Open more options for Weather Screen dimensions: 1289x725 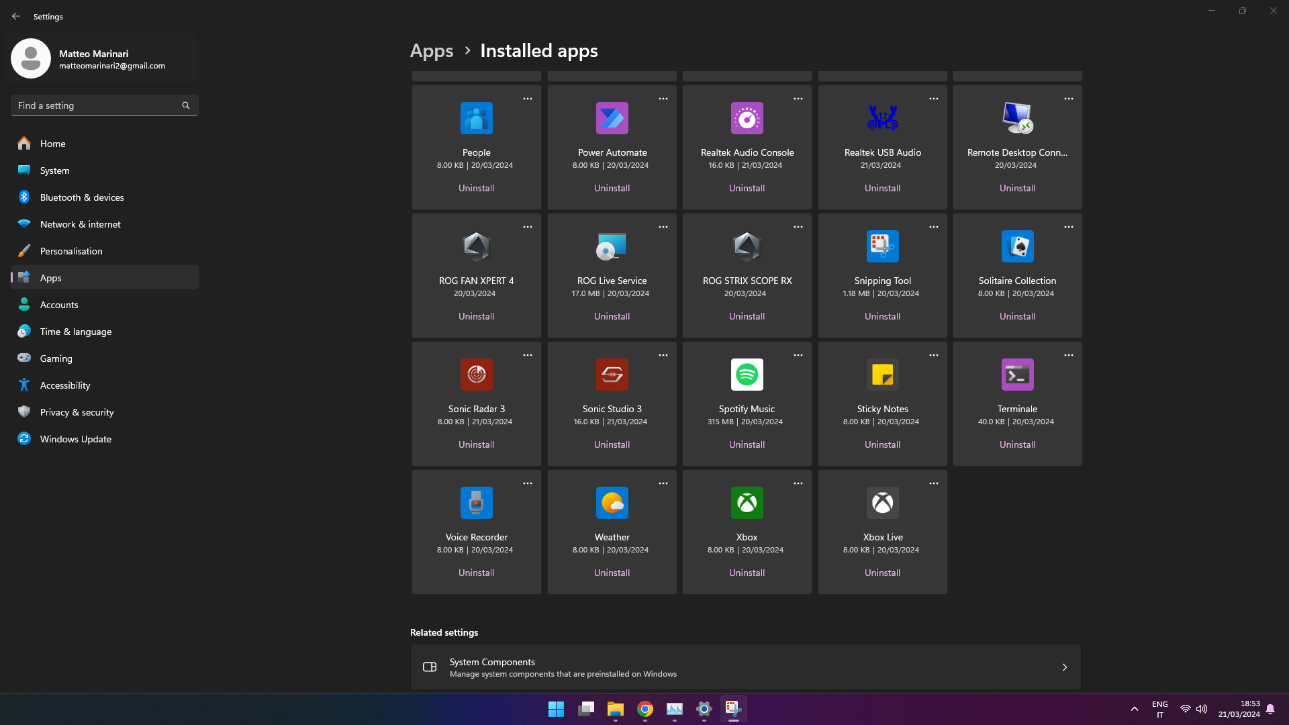663,483
